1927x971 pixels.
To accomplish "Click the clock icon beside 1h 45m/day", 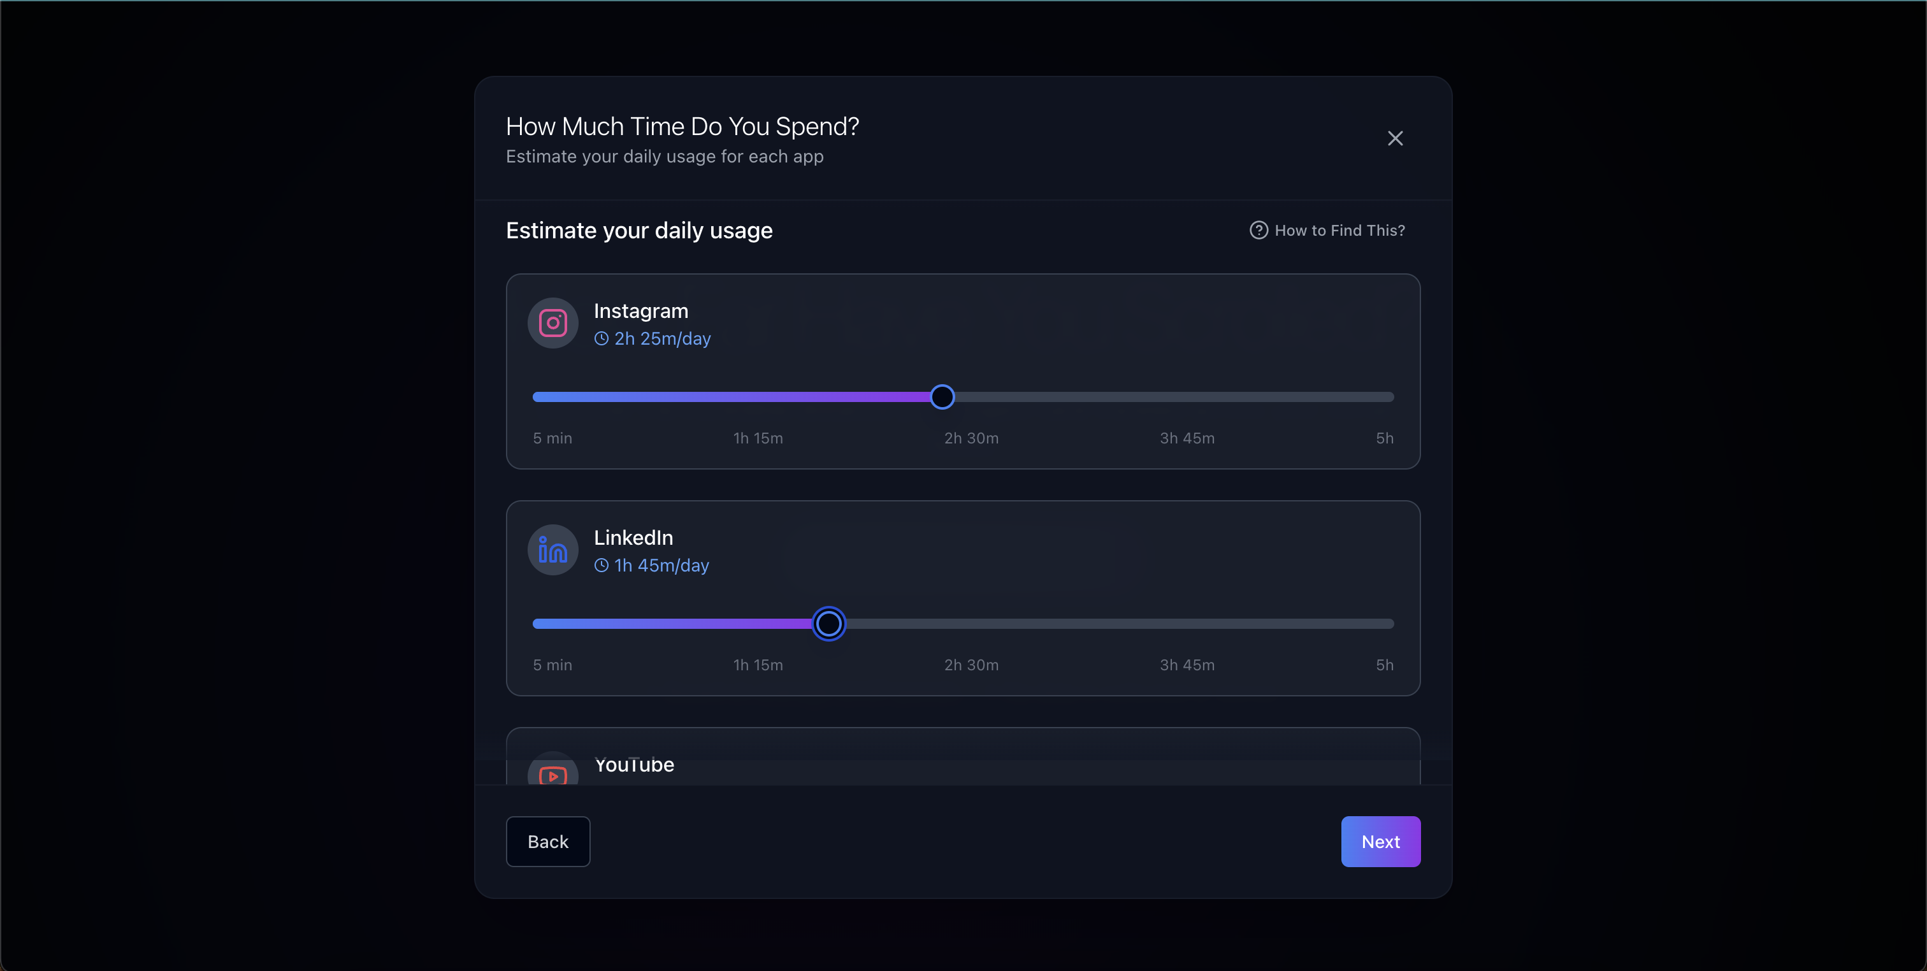I will point(602,566).
